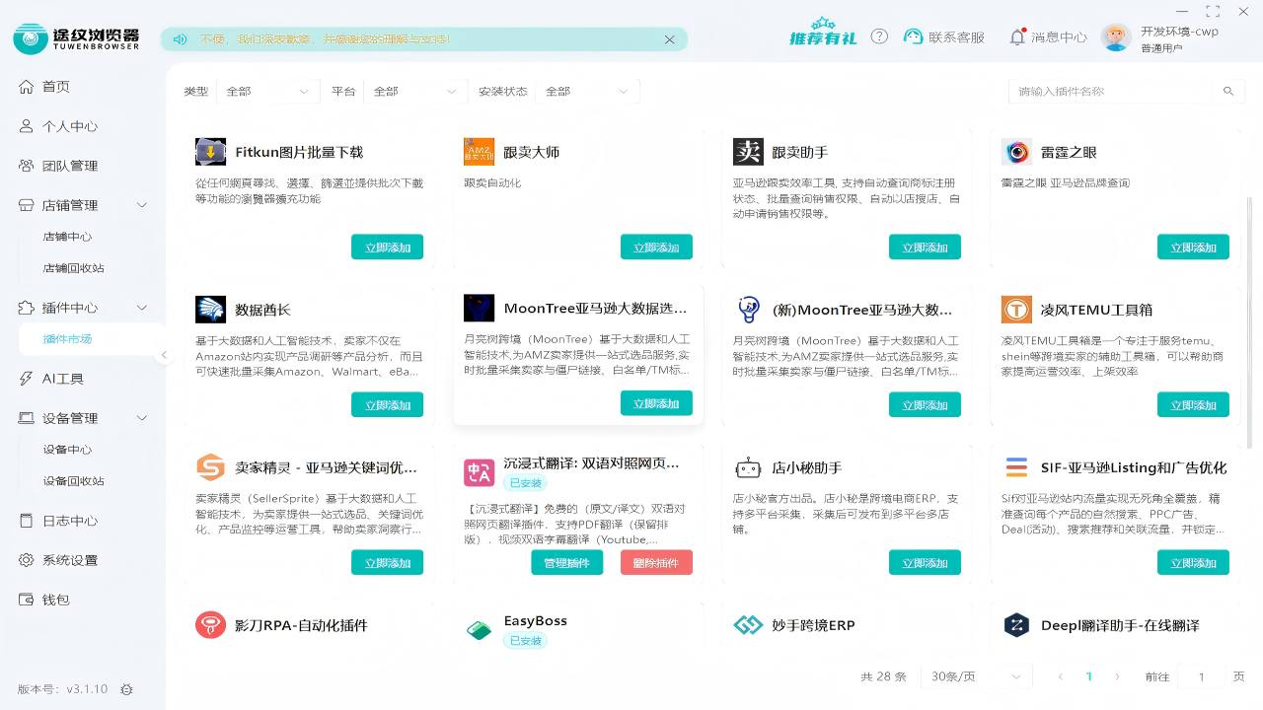Screen dimensions: 1263x710
Task: Click the Deepl翻译助手 plugin logo
Action: point(1015,625)
